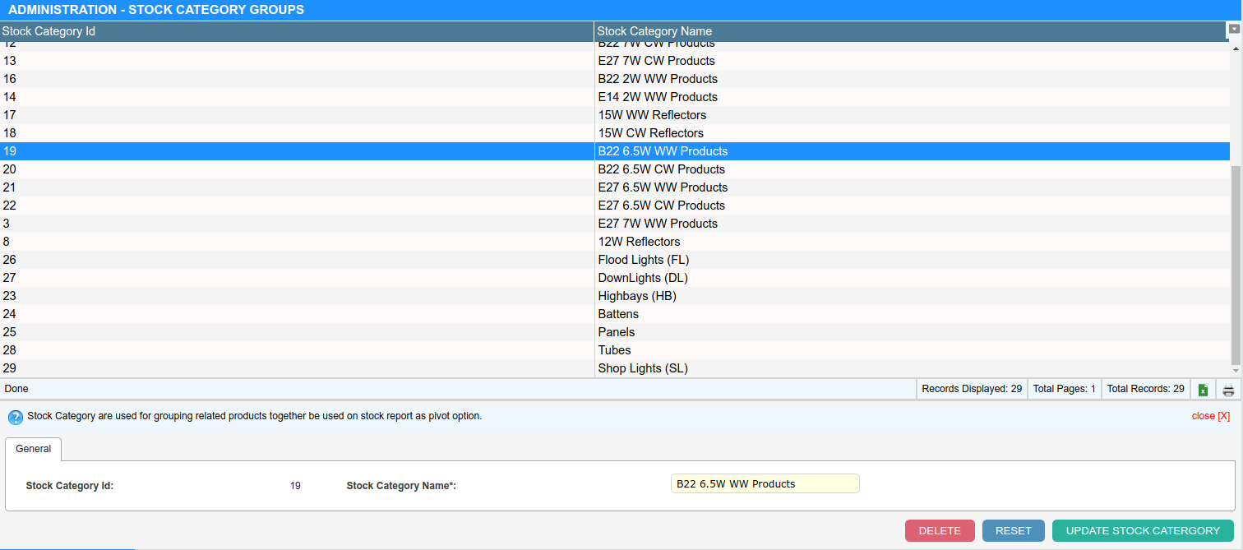Sort by Stock Category Id column header
1243x550 pixels.
(x=296, y=31)
